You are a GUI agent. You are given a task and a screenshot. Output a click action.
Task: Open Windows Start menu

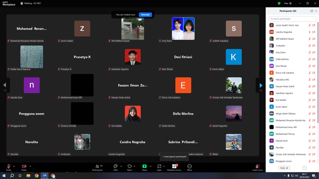4,176
